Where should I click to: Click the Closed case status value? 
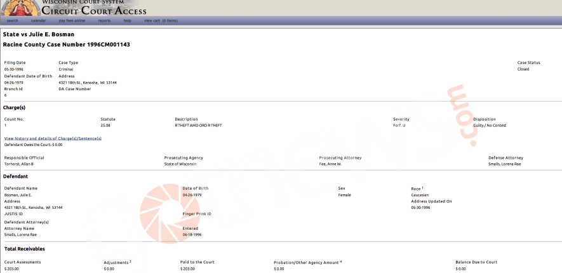pos(523,69)
